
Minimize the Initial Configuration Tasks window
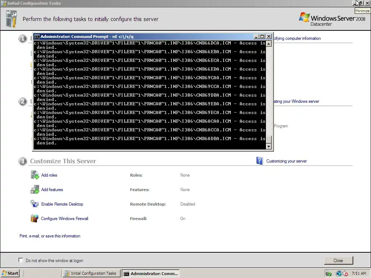click(x=355, y=3)
